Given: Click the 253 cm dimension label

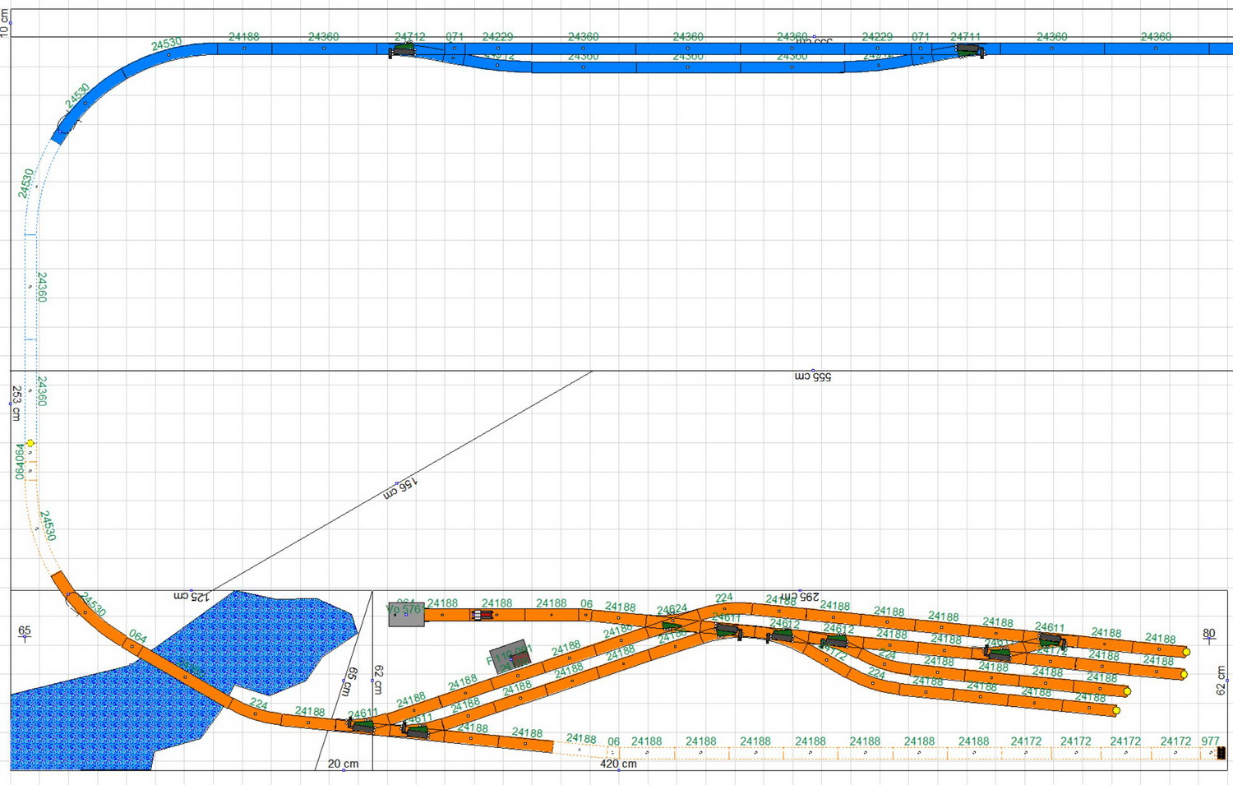Looking at the screenshot, I should [16, 403].
